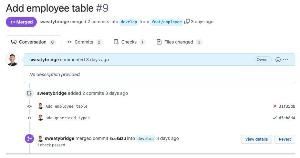
Task: Click the purple merge icon in the timeline
Action: [x=29, y=139]
